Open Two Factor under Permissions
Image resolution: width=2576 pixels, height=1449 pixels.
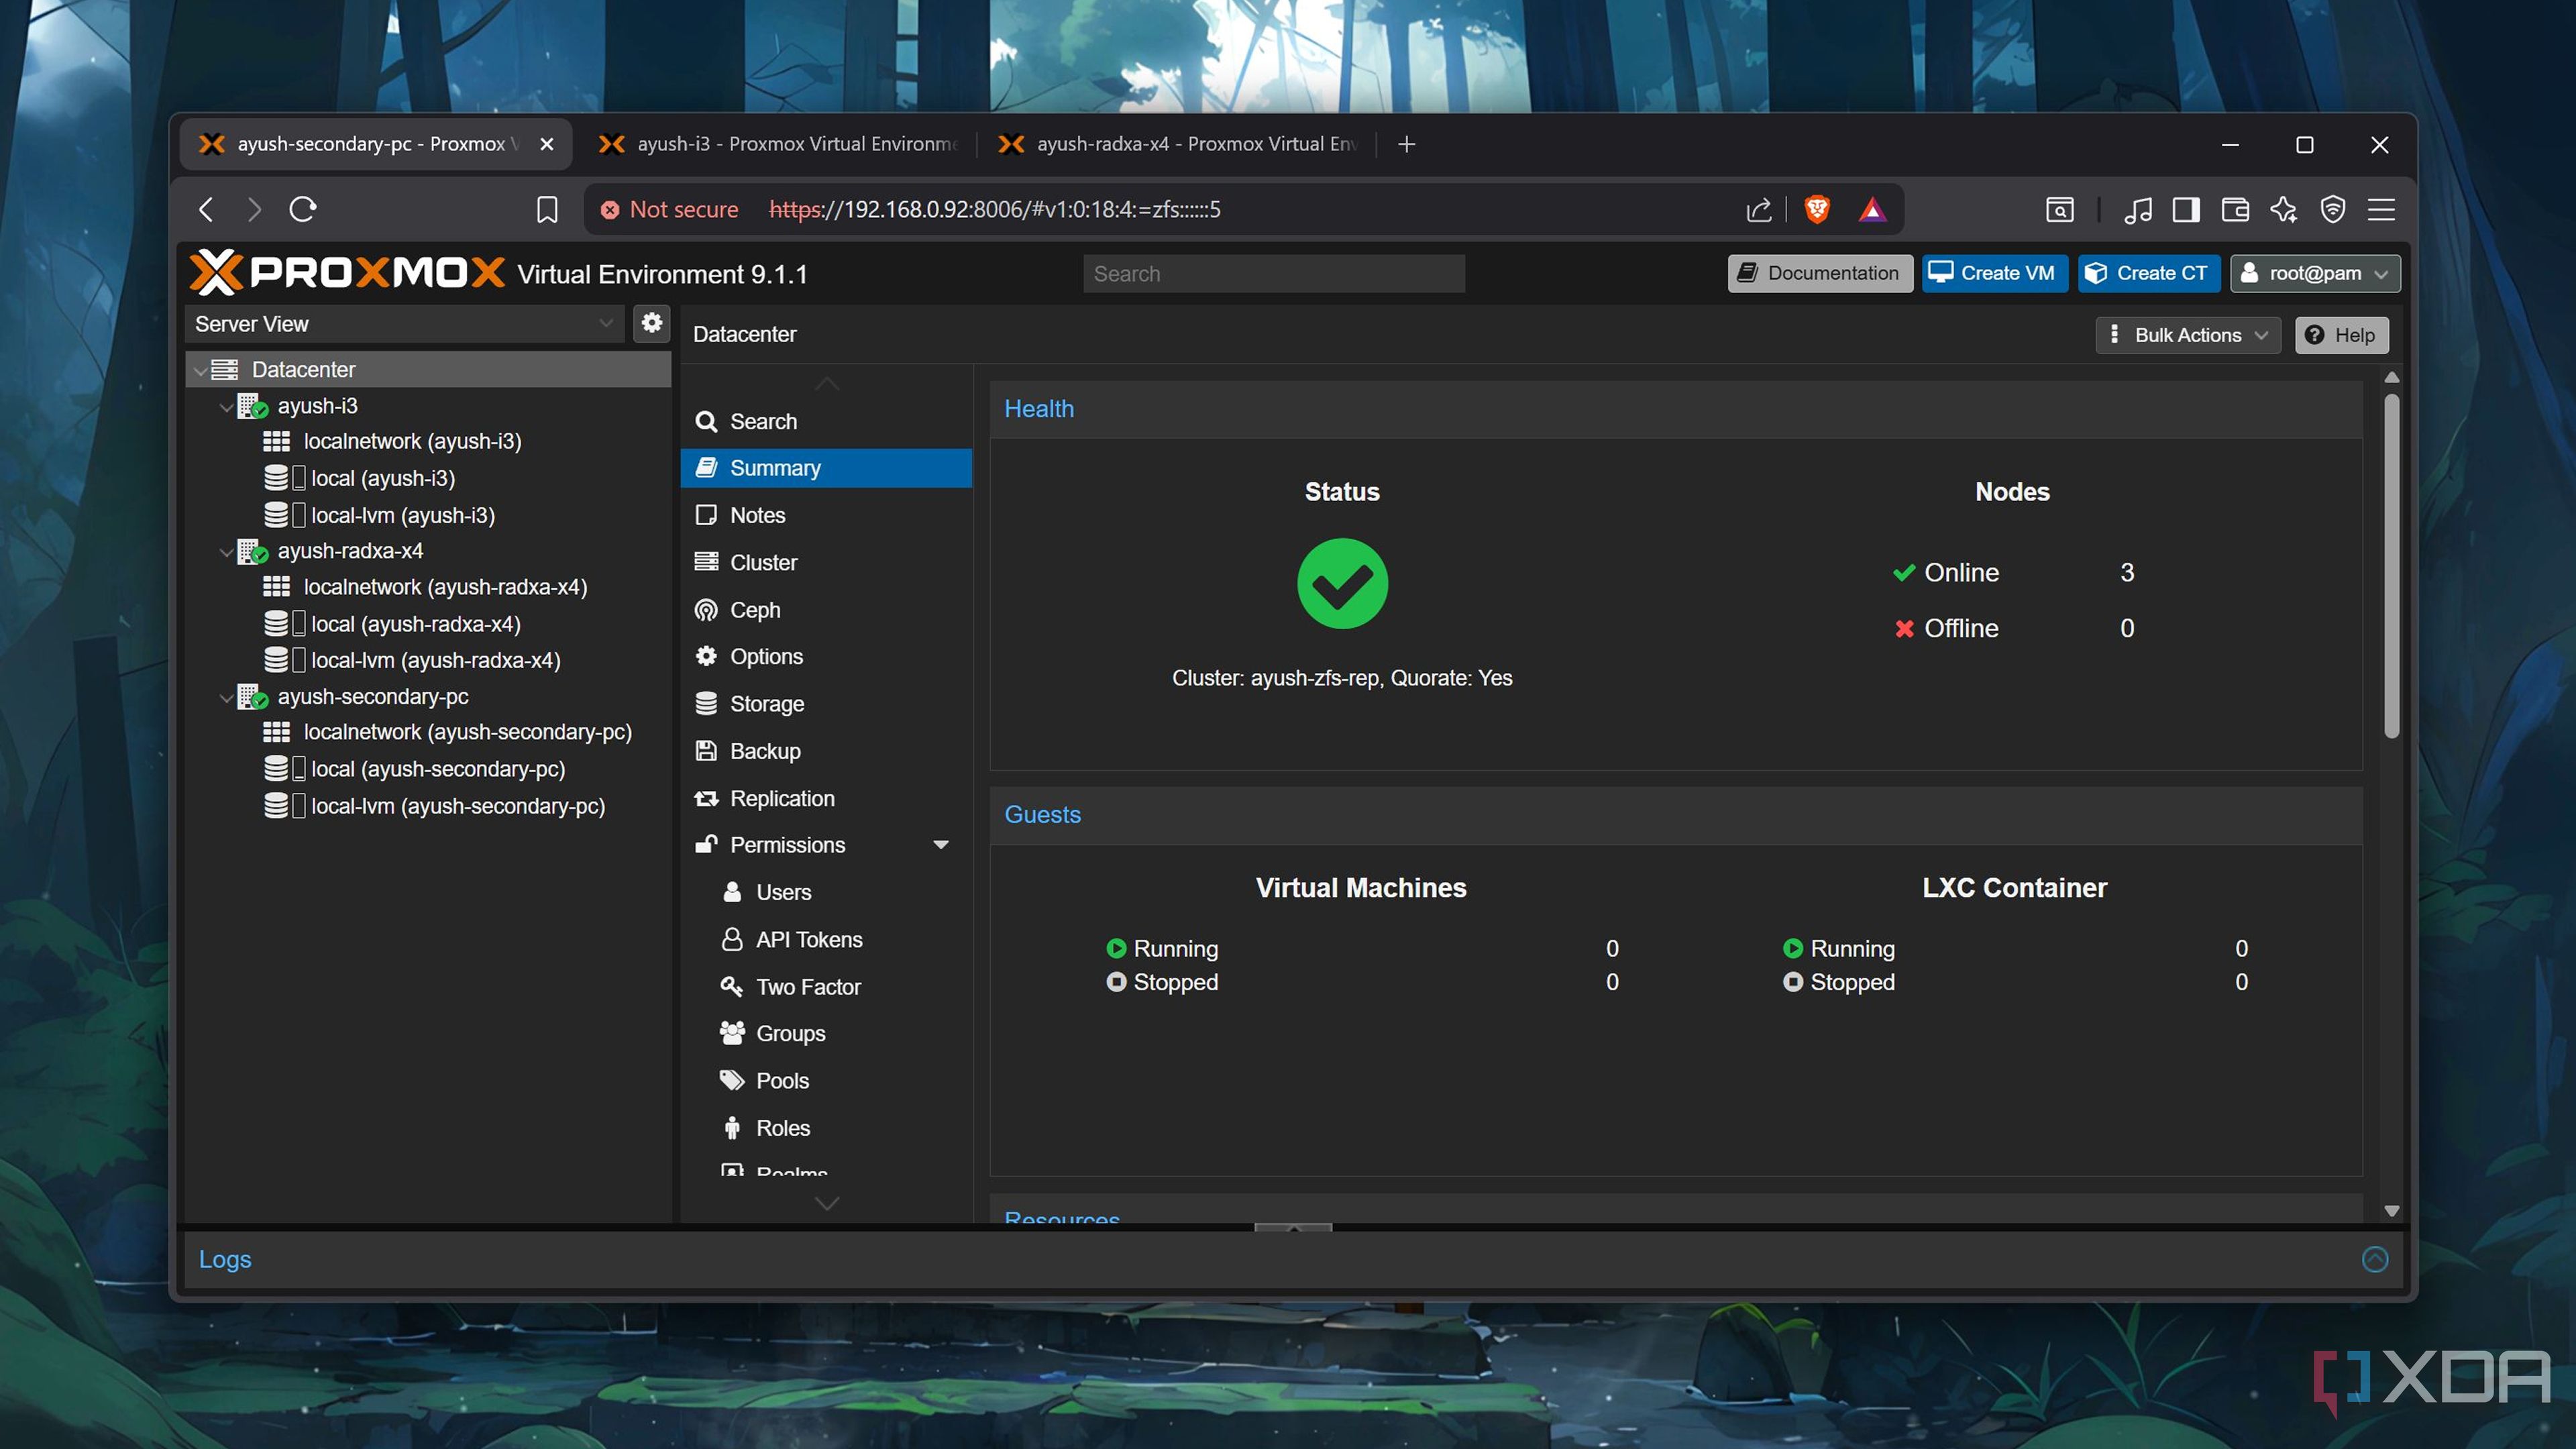pos(826,987)
